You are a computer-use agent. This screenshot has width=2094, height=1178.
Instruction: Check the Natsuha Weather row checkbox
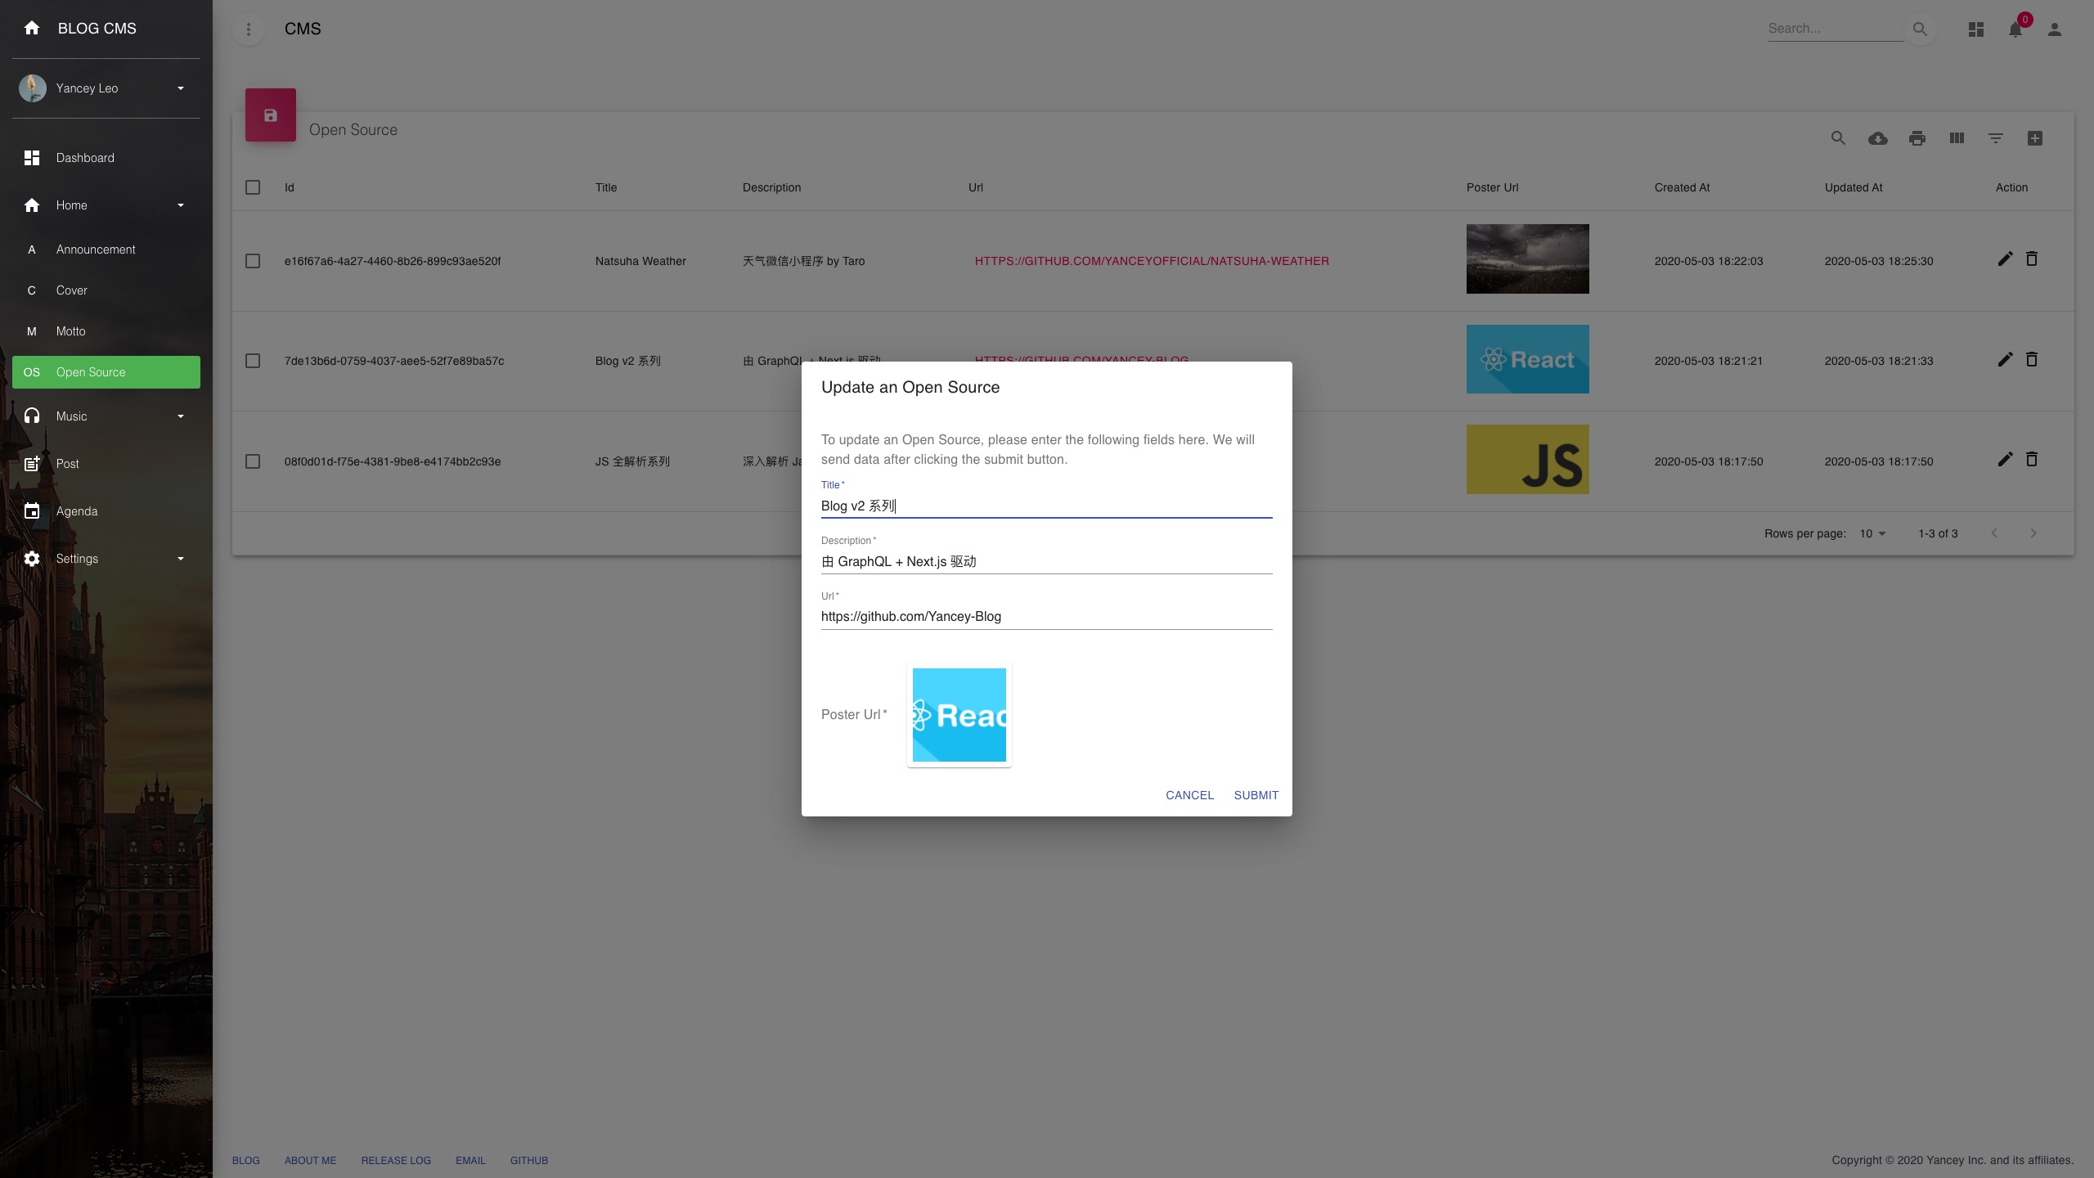[x=253, y=261]
